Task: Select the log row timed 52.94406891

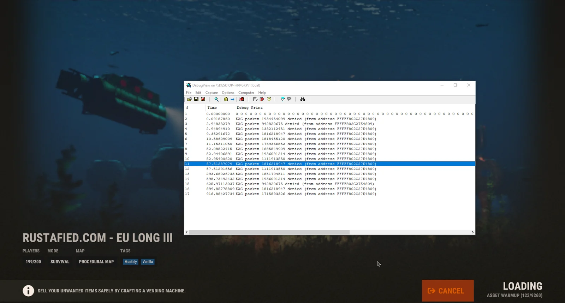Action: pyautogui.click(x=330, y=154)
